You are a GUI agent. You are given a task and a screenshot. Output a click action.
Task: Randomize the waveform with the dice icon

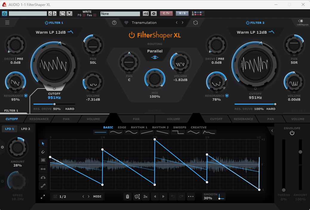(x=137, y=197)
